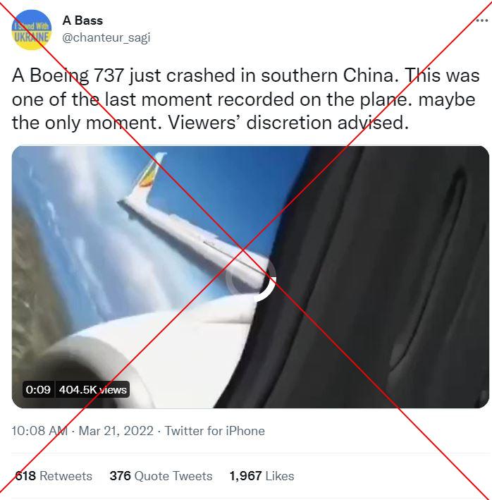Click the I Stand With Ukraine avatar
The image size is (492, 500).
coord(31,30)
